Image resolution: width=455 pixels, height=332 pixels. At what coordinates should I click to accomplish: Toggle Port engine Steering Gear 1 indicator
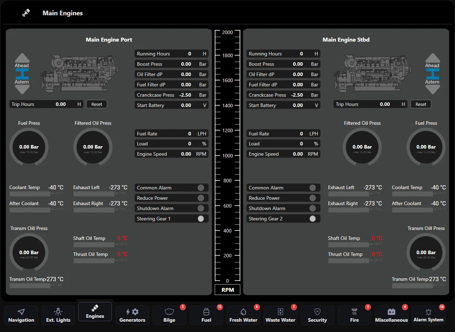click(x=201, y=219)
